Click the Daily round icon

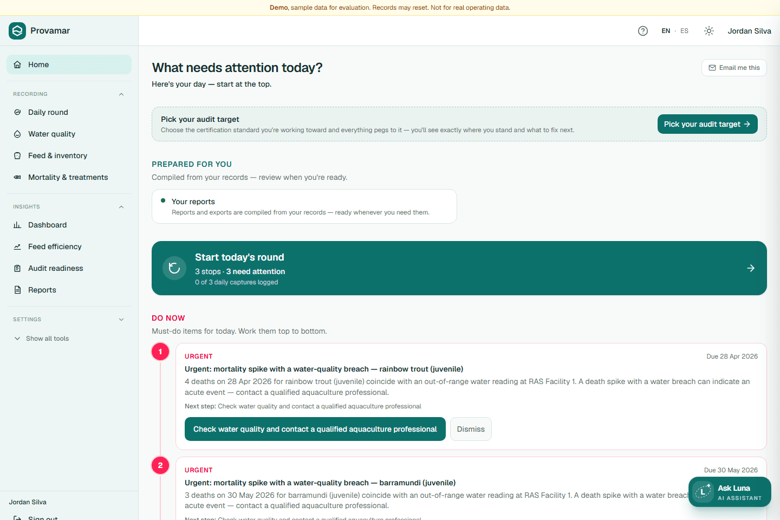17,112
